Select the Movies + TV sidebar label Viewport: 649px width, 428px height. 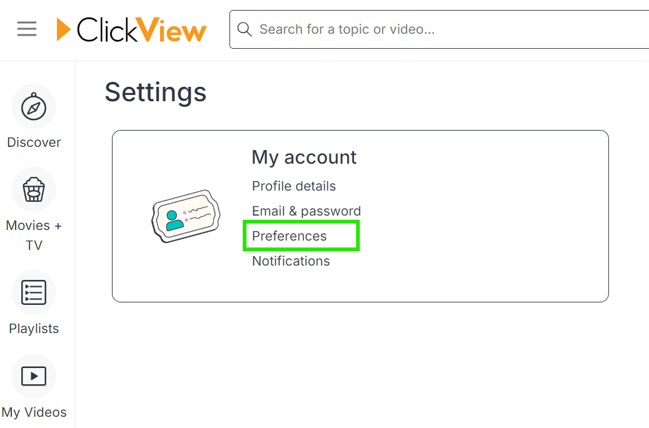(34, 236)
